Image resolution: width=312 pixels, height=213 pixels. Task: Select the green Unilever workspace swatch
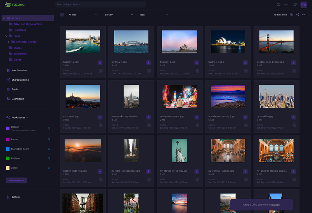pyautogui.click(x=7, y=158)
